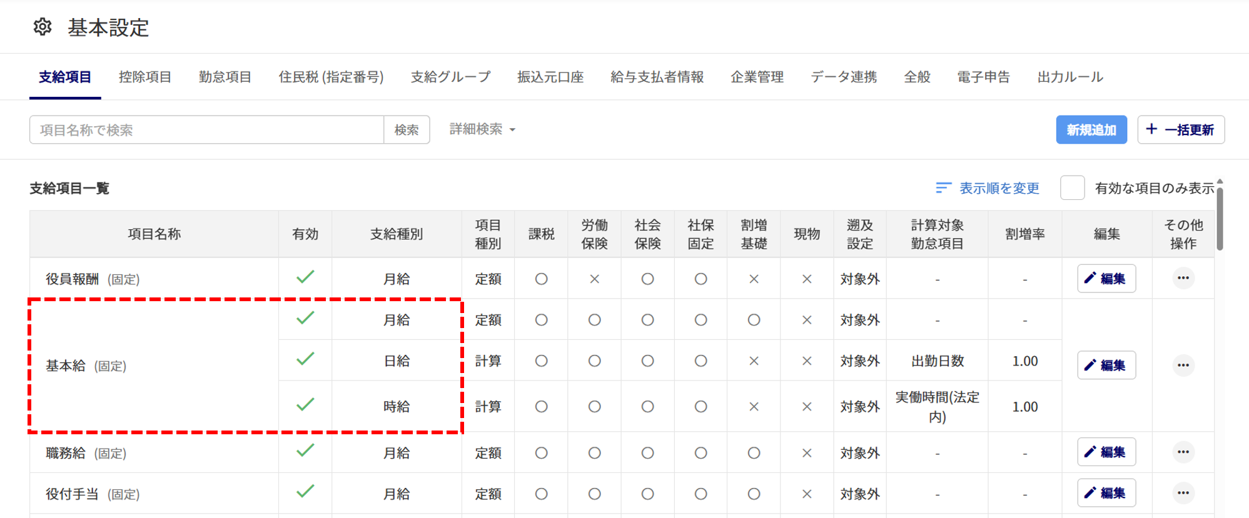This screenshot has height=518, width=1249.
Task: Click the sort icon beside 表示順を変更
Action: 943,188
